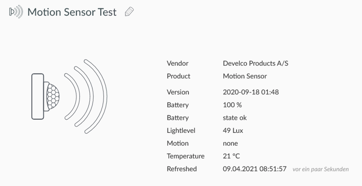Click the "vor ein paar Sekunden" text
362x186 pixels.
coord(321,169)
